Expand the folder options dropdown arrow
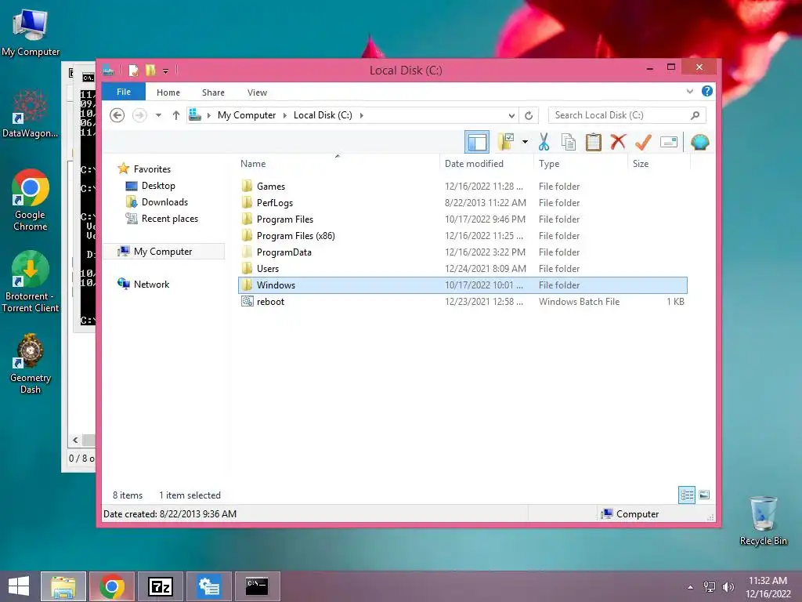Image resolution: width=802 pixels, height=602 pixels. click(525, 142)
